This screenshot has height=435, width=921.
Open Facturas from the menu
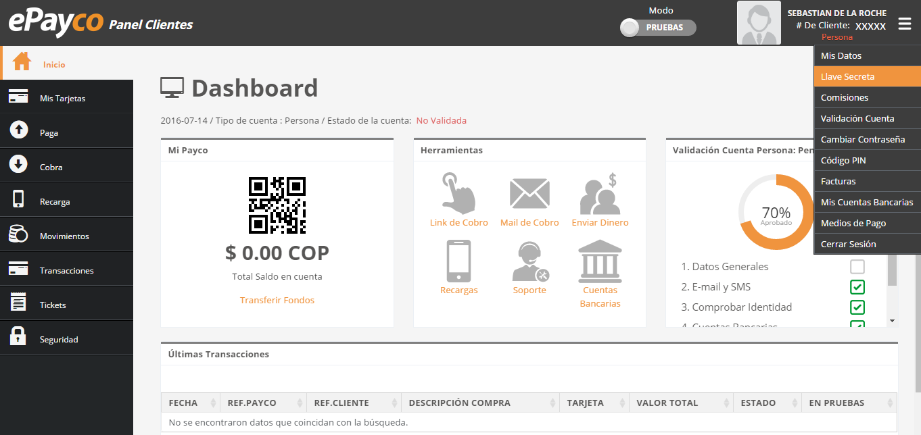868,181
